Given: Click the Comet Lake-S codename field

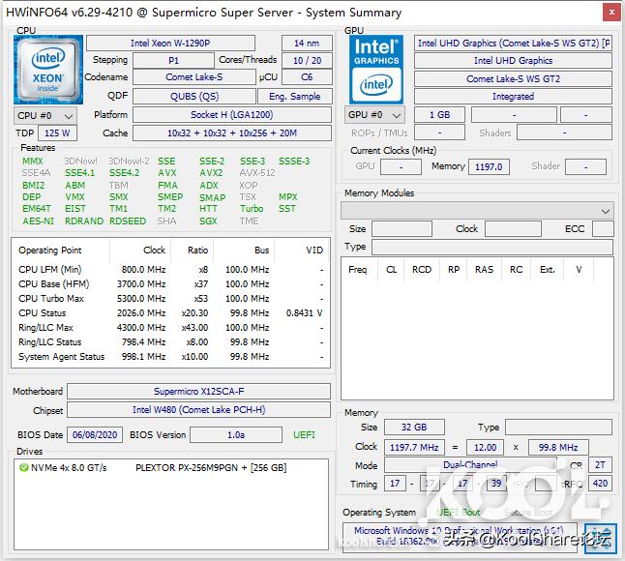Looking at the screenshot, I should (193, 78).
